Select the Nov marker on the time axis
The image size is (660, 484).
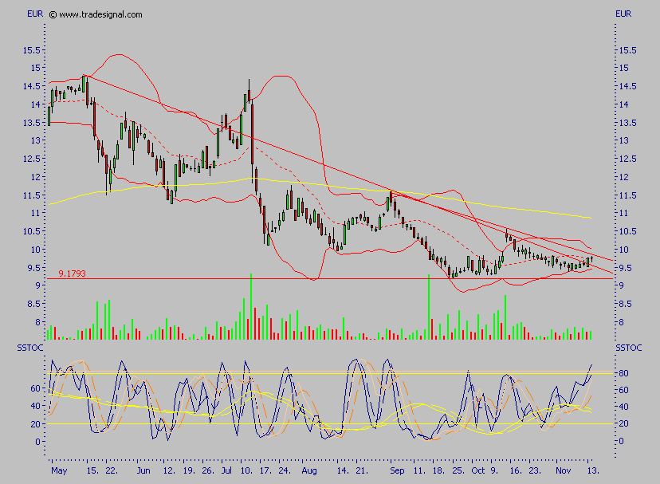(x=562, y=471)
